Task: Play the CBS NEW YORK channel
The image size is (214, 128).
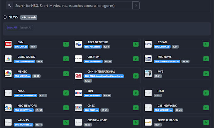Action: [136, 122]
